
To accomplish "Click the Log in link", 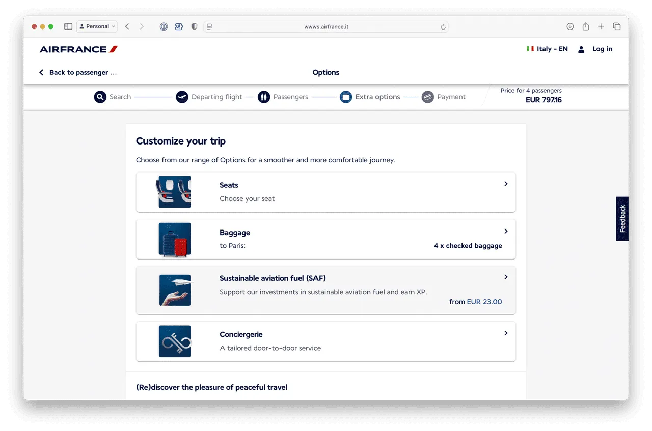I will tap(603, 49).
